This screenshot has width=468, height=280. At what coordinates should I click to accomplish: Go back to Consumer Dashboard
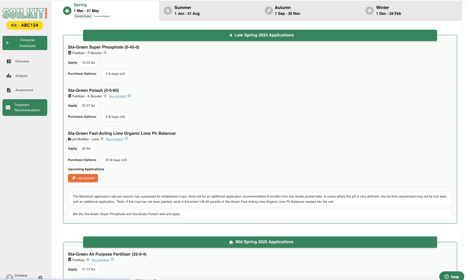(x=25, y=43)
